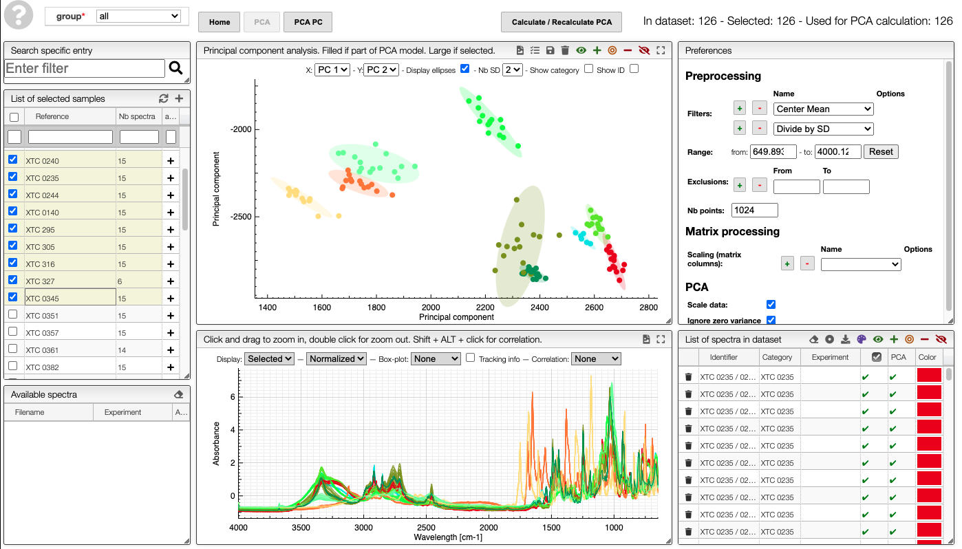Viewport: 962px width, 549px height.
Task: Open the Center Mean filter dropdown
Action: pos(824,109)
